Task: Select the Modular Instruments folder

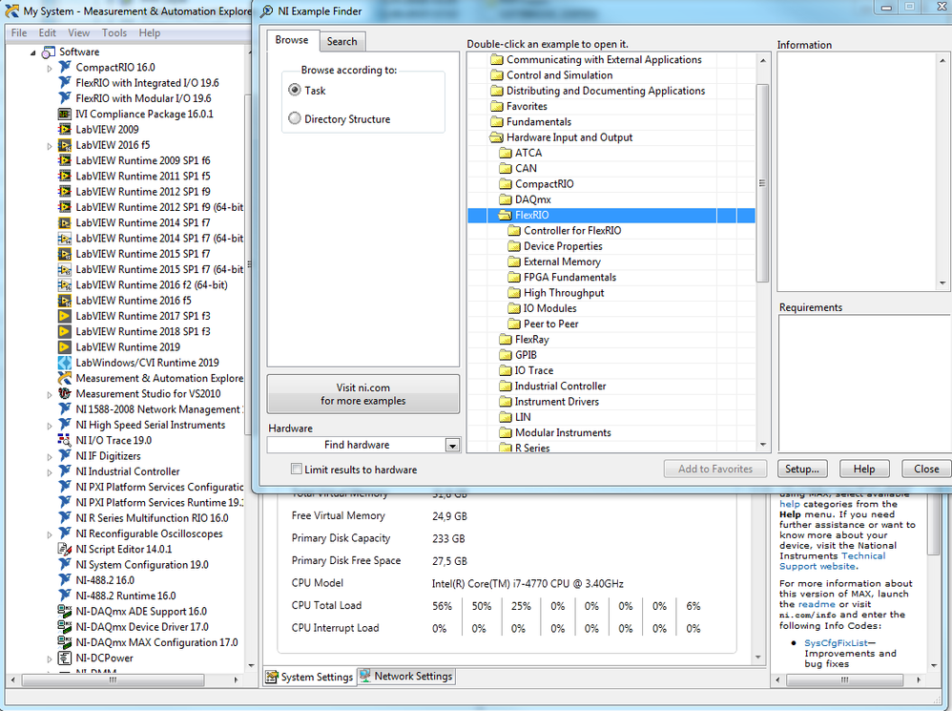Action: [x=563, y=432]
